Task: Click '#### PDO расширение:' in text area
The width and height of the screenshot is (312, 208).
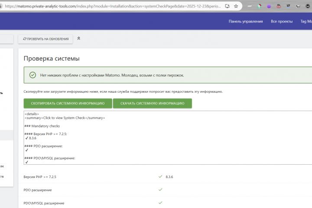Action: click(43, 146)
